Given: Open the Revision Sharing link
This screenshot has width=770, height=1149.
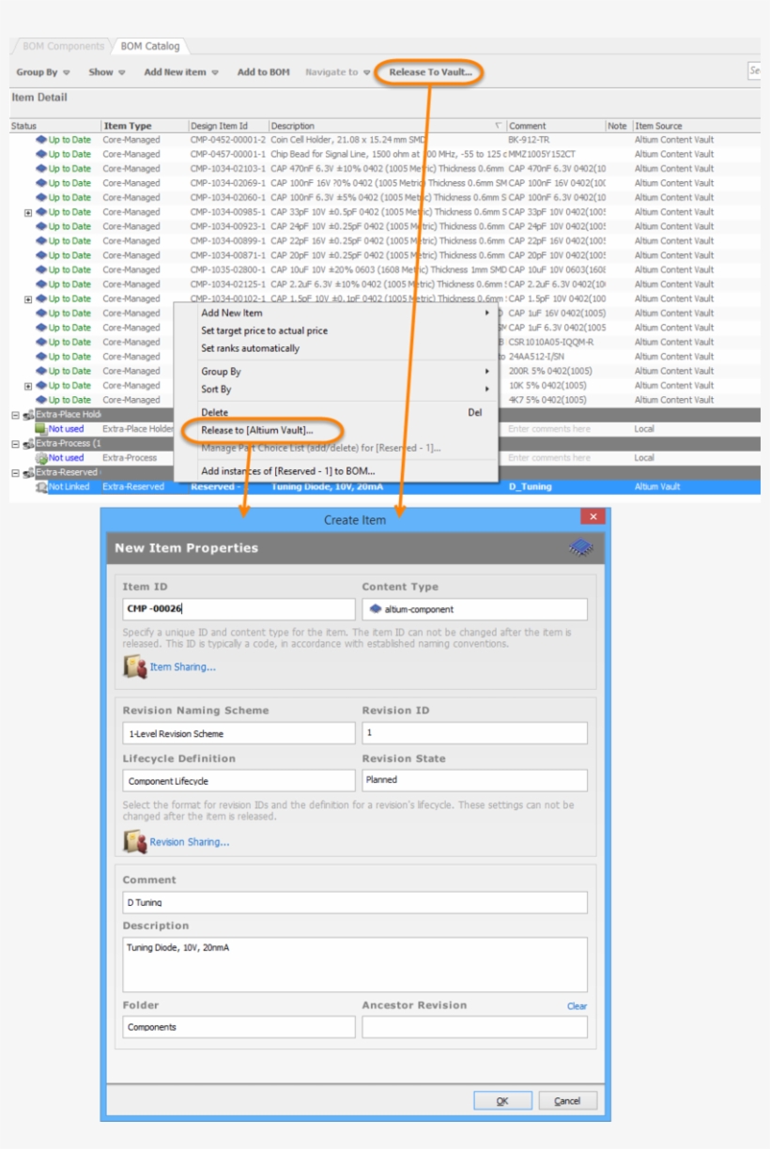Looking at the screenshot, I should click(x=190, y=842).
